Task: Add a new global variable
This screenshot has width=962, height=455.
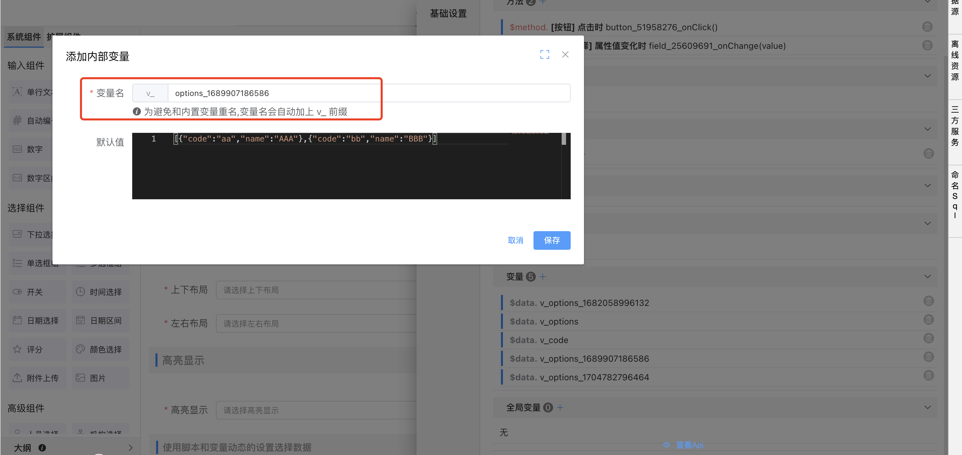Action: pyautogui.click(x=560, y=408)
